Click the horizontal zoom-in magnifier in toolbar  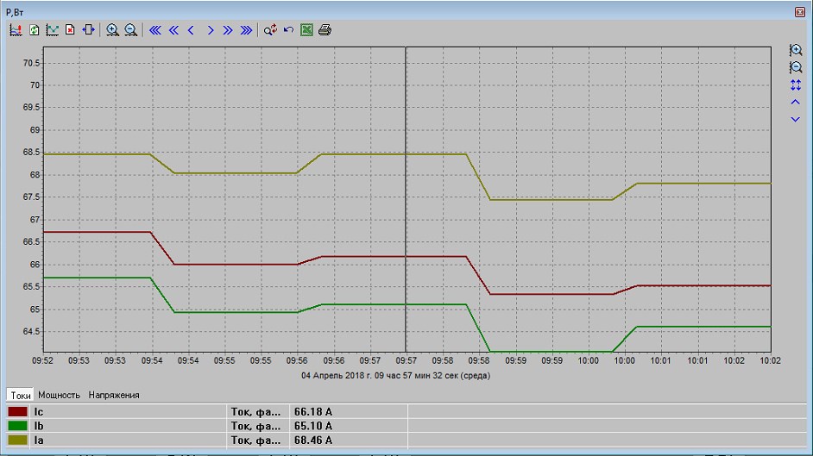tap(112, 30)
